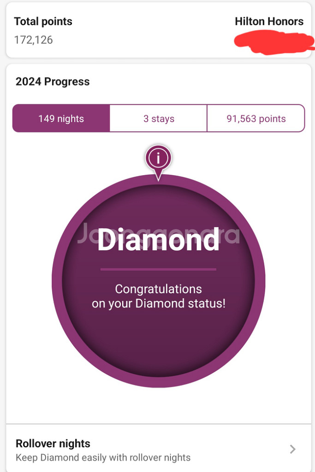Screen dimensions: 315x472
Task: Tap 'Keep Diamond easily with rollover nights' text
Action: pyautogui.click(x=103, y=458)
